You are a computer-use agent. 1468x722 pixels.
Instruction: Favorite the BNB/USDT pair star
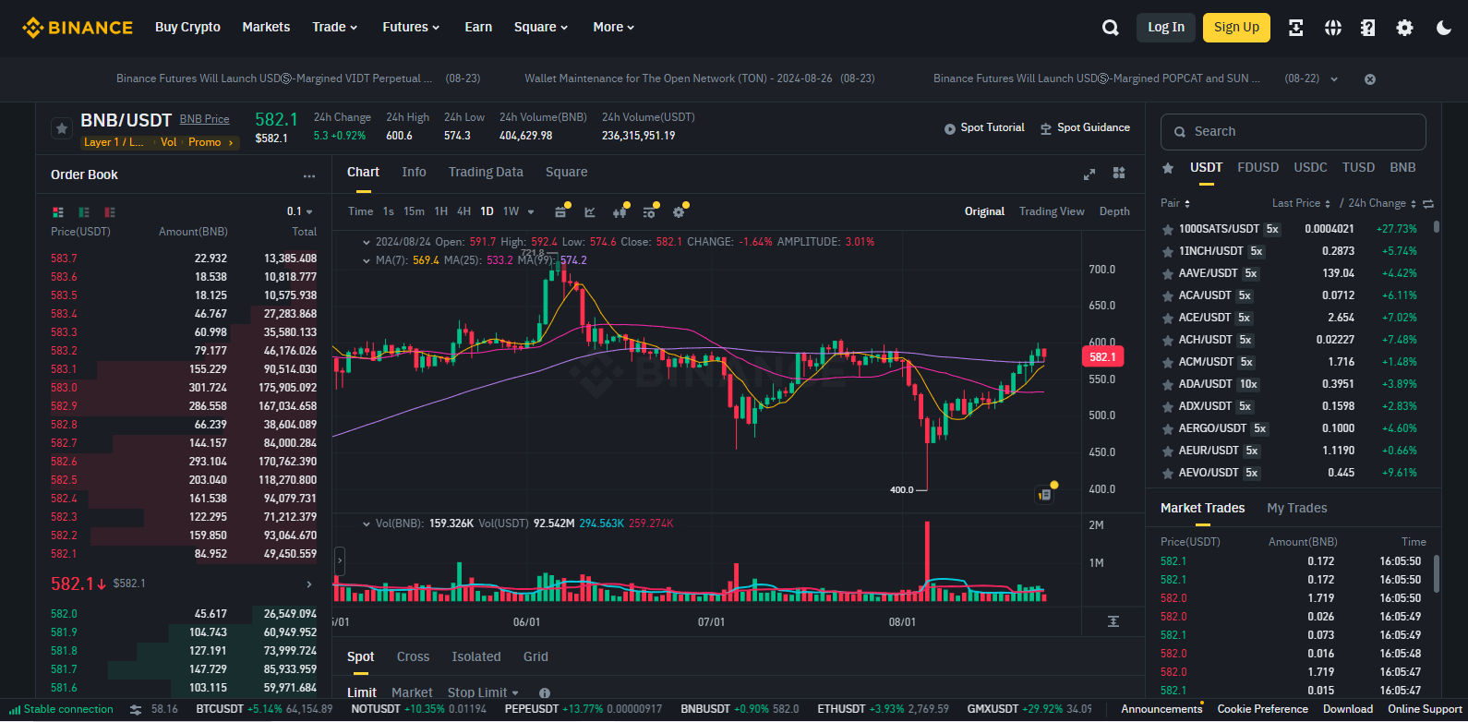62,129
